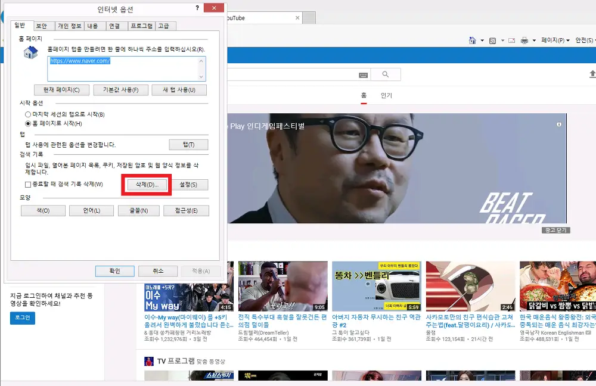Open a new browser tab

click(309, 18)
